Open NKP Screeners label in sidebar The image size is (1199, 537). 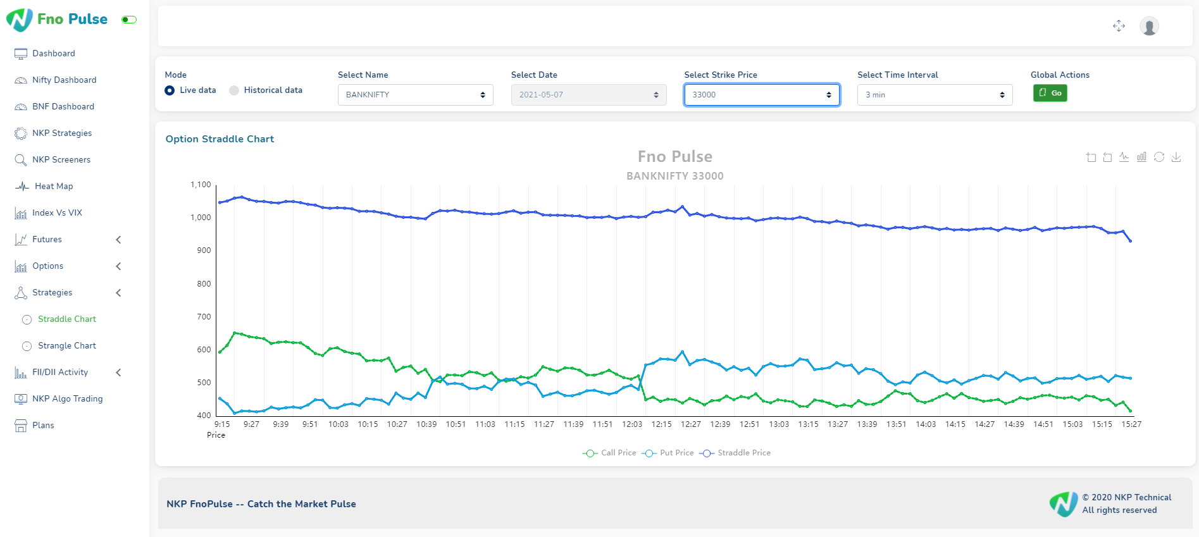61,160
